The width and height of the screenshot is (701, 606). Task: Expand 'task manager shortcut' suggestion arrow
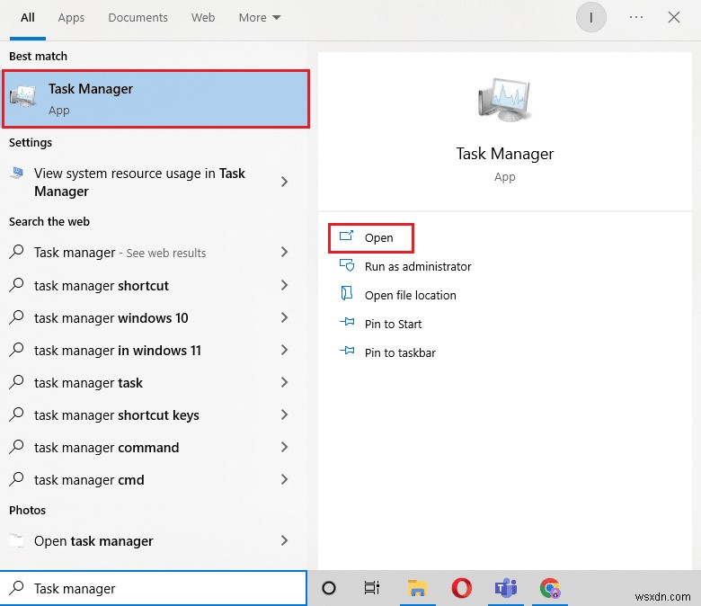point(284,286)
